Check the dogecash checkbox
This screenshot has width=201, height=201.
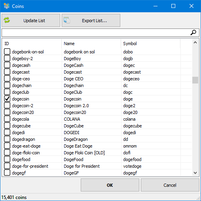tap(7, 65)
